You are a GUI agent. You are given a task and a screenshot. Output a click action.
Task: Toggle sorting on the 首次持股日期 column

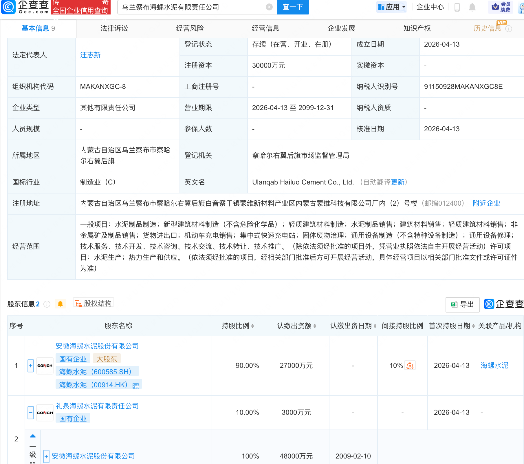[474, 326]
